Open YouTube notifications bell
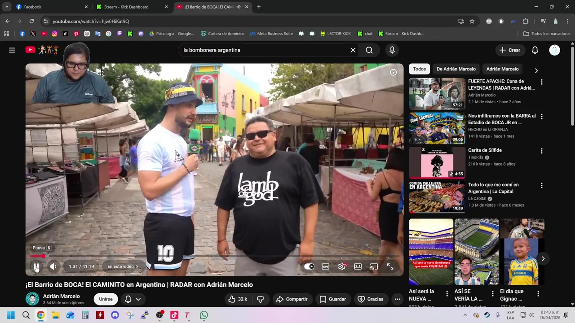This screenshot has width=575, height=323. (x=535, y=50)
